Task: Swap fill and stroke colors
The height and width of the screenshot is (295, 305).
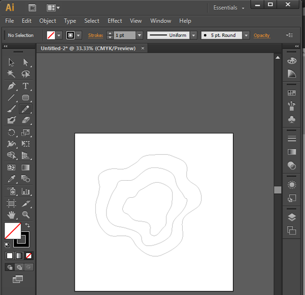Action: click(x=27, y=225)
